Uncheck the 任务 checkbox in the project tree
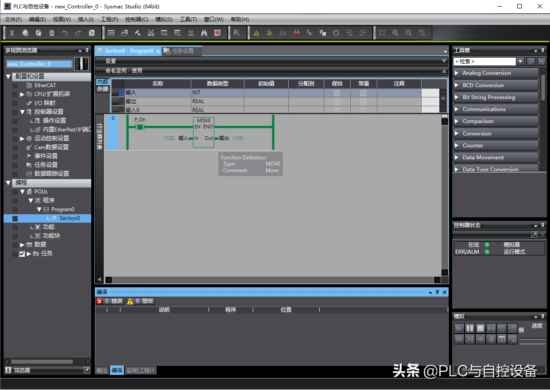The width and height of the screenshot is (550, 390). pyautogui.click(x=22, y=254)
